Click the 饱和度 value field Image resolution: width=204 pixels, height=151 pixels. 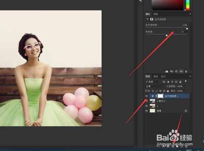185,32
